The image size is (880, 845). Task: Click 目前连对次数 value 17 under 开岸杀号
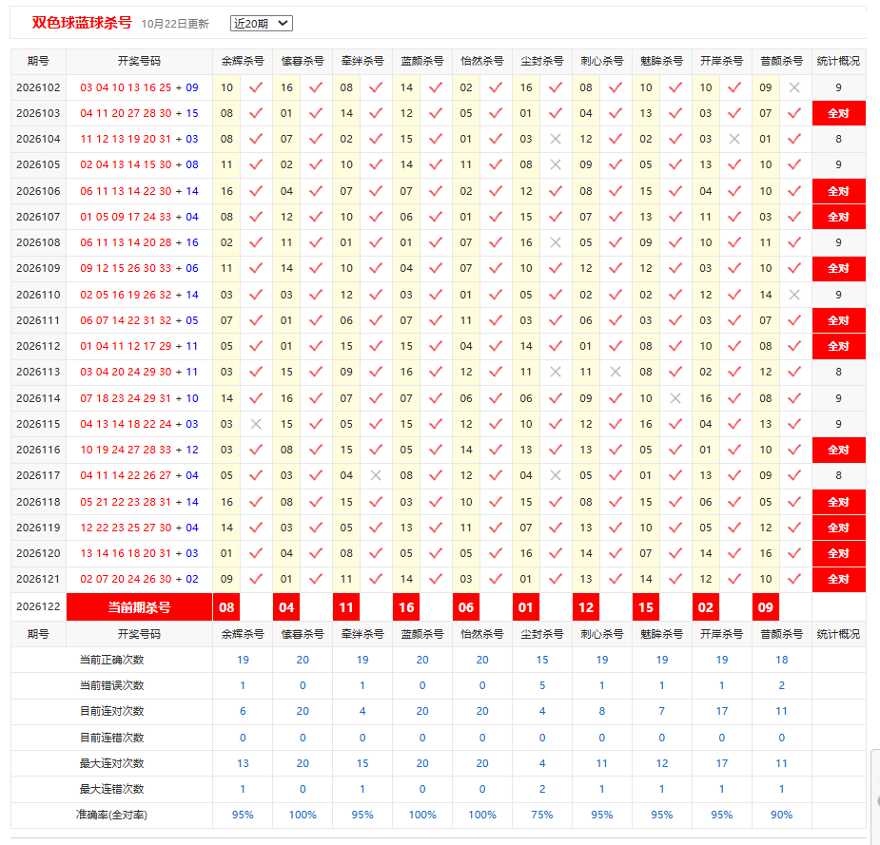click(722, 711)
